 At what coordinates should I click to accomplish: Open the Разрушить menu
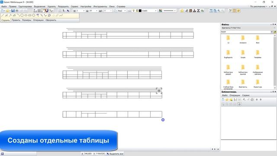pyautogui.click(x=63, y=6)
